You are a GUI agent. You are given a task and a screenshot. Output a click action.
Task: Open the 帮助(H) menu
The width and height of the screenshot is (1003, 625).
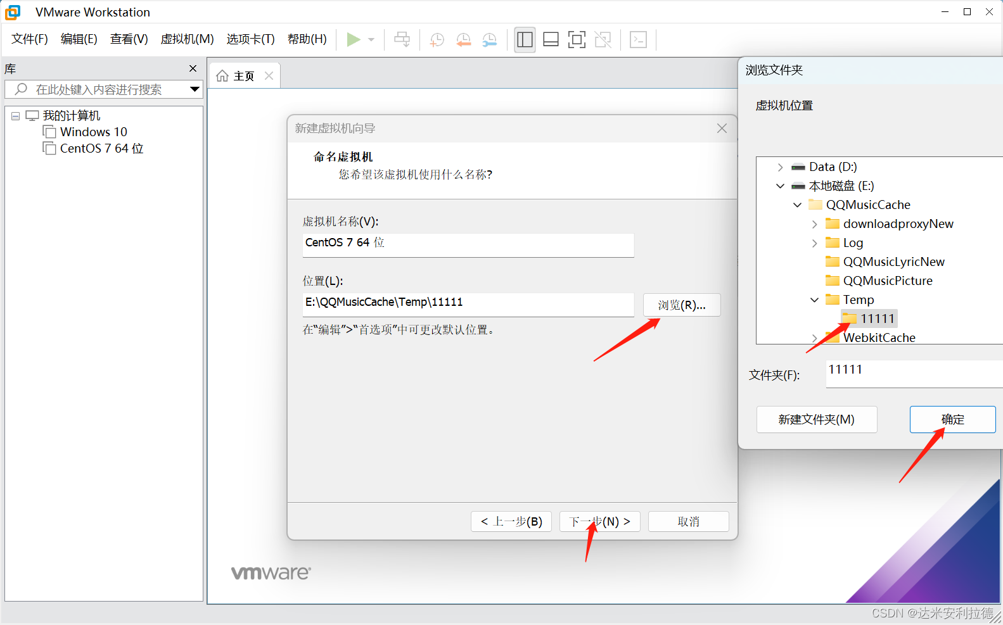point(307,39)
